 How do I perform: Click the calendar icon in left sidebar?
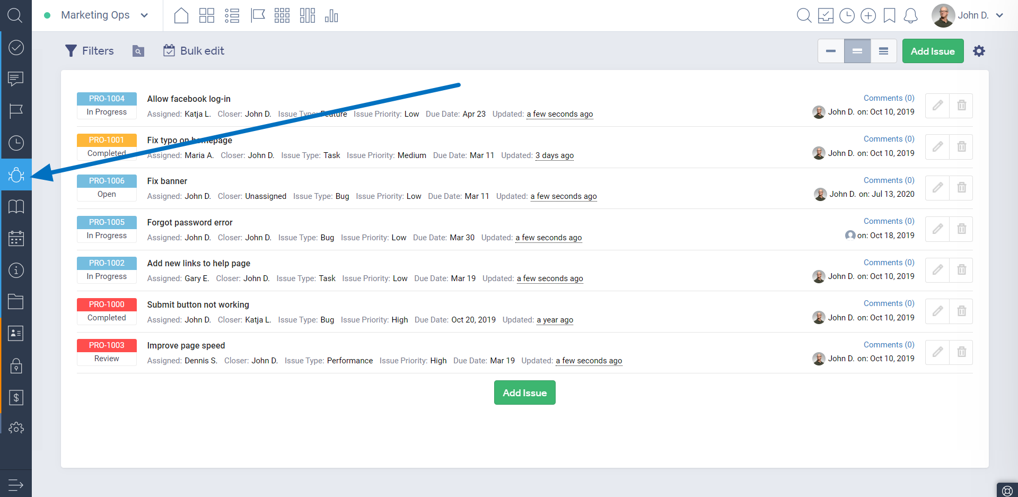[x=16, y=238]
